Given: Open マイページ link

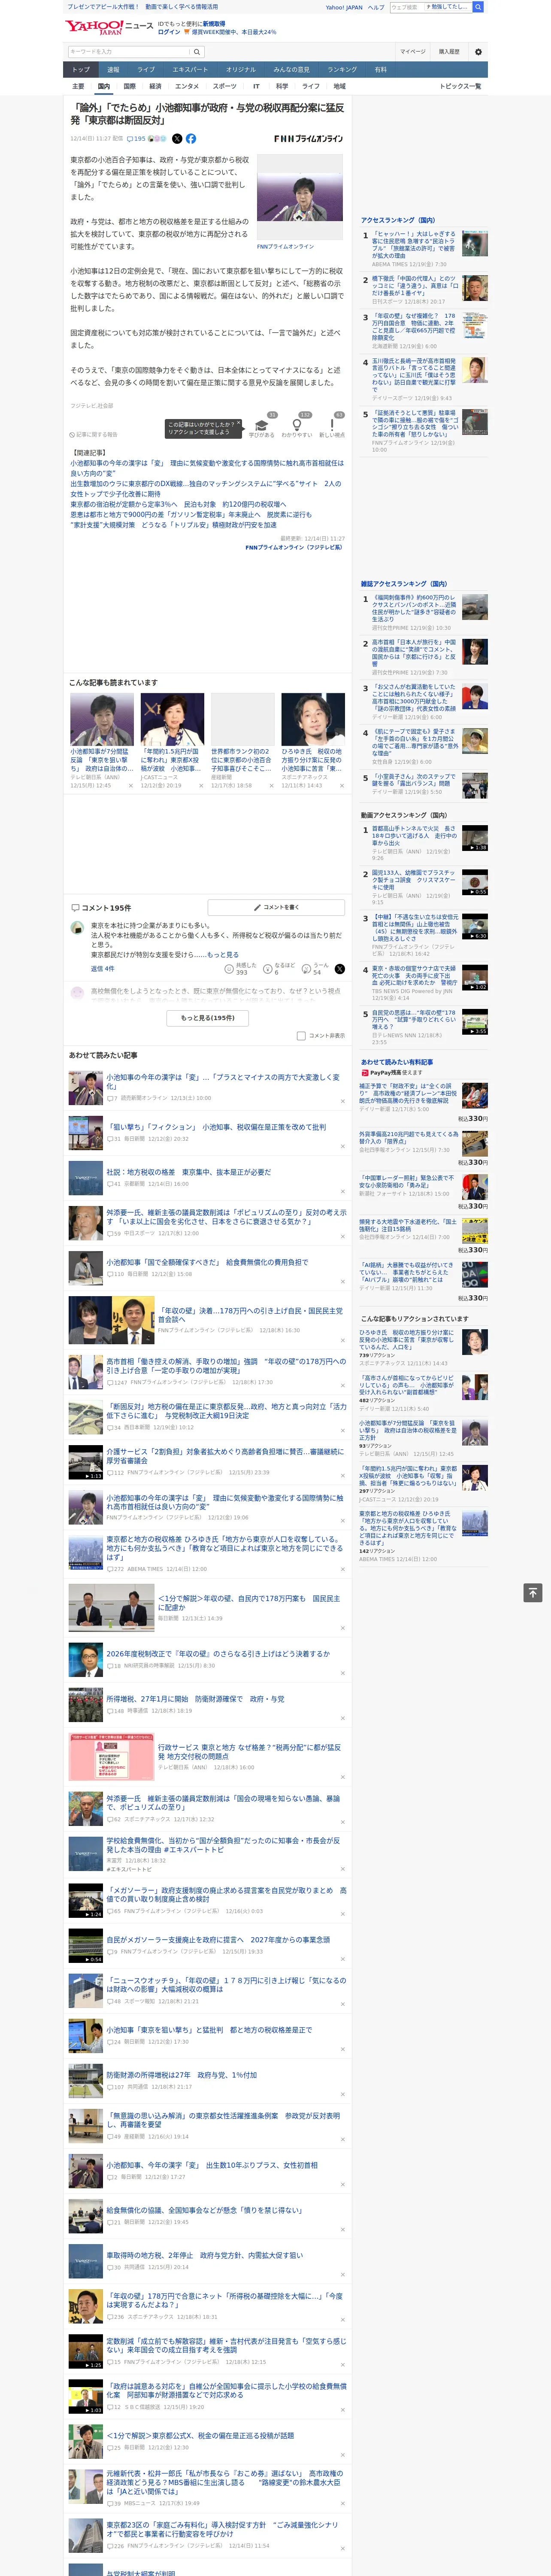Looking at the screenshot, I should [413, 51].
